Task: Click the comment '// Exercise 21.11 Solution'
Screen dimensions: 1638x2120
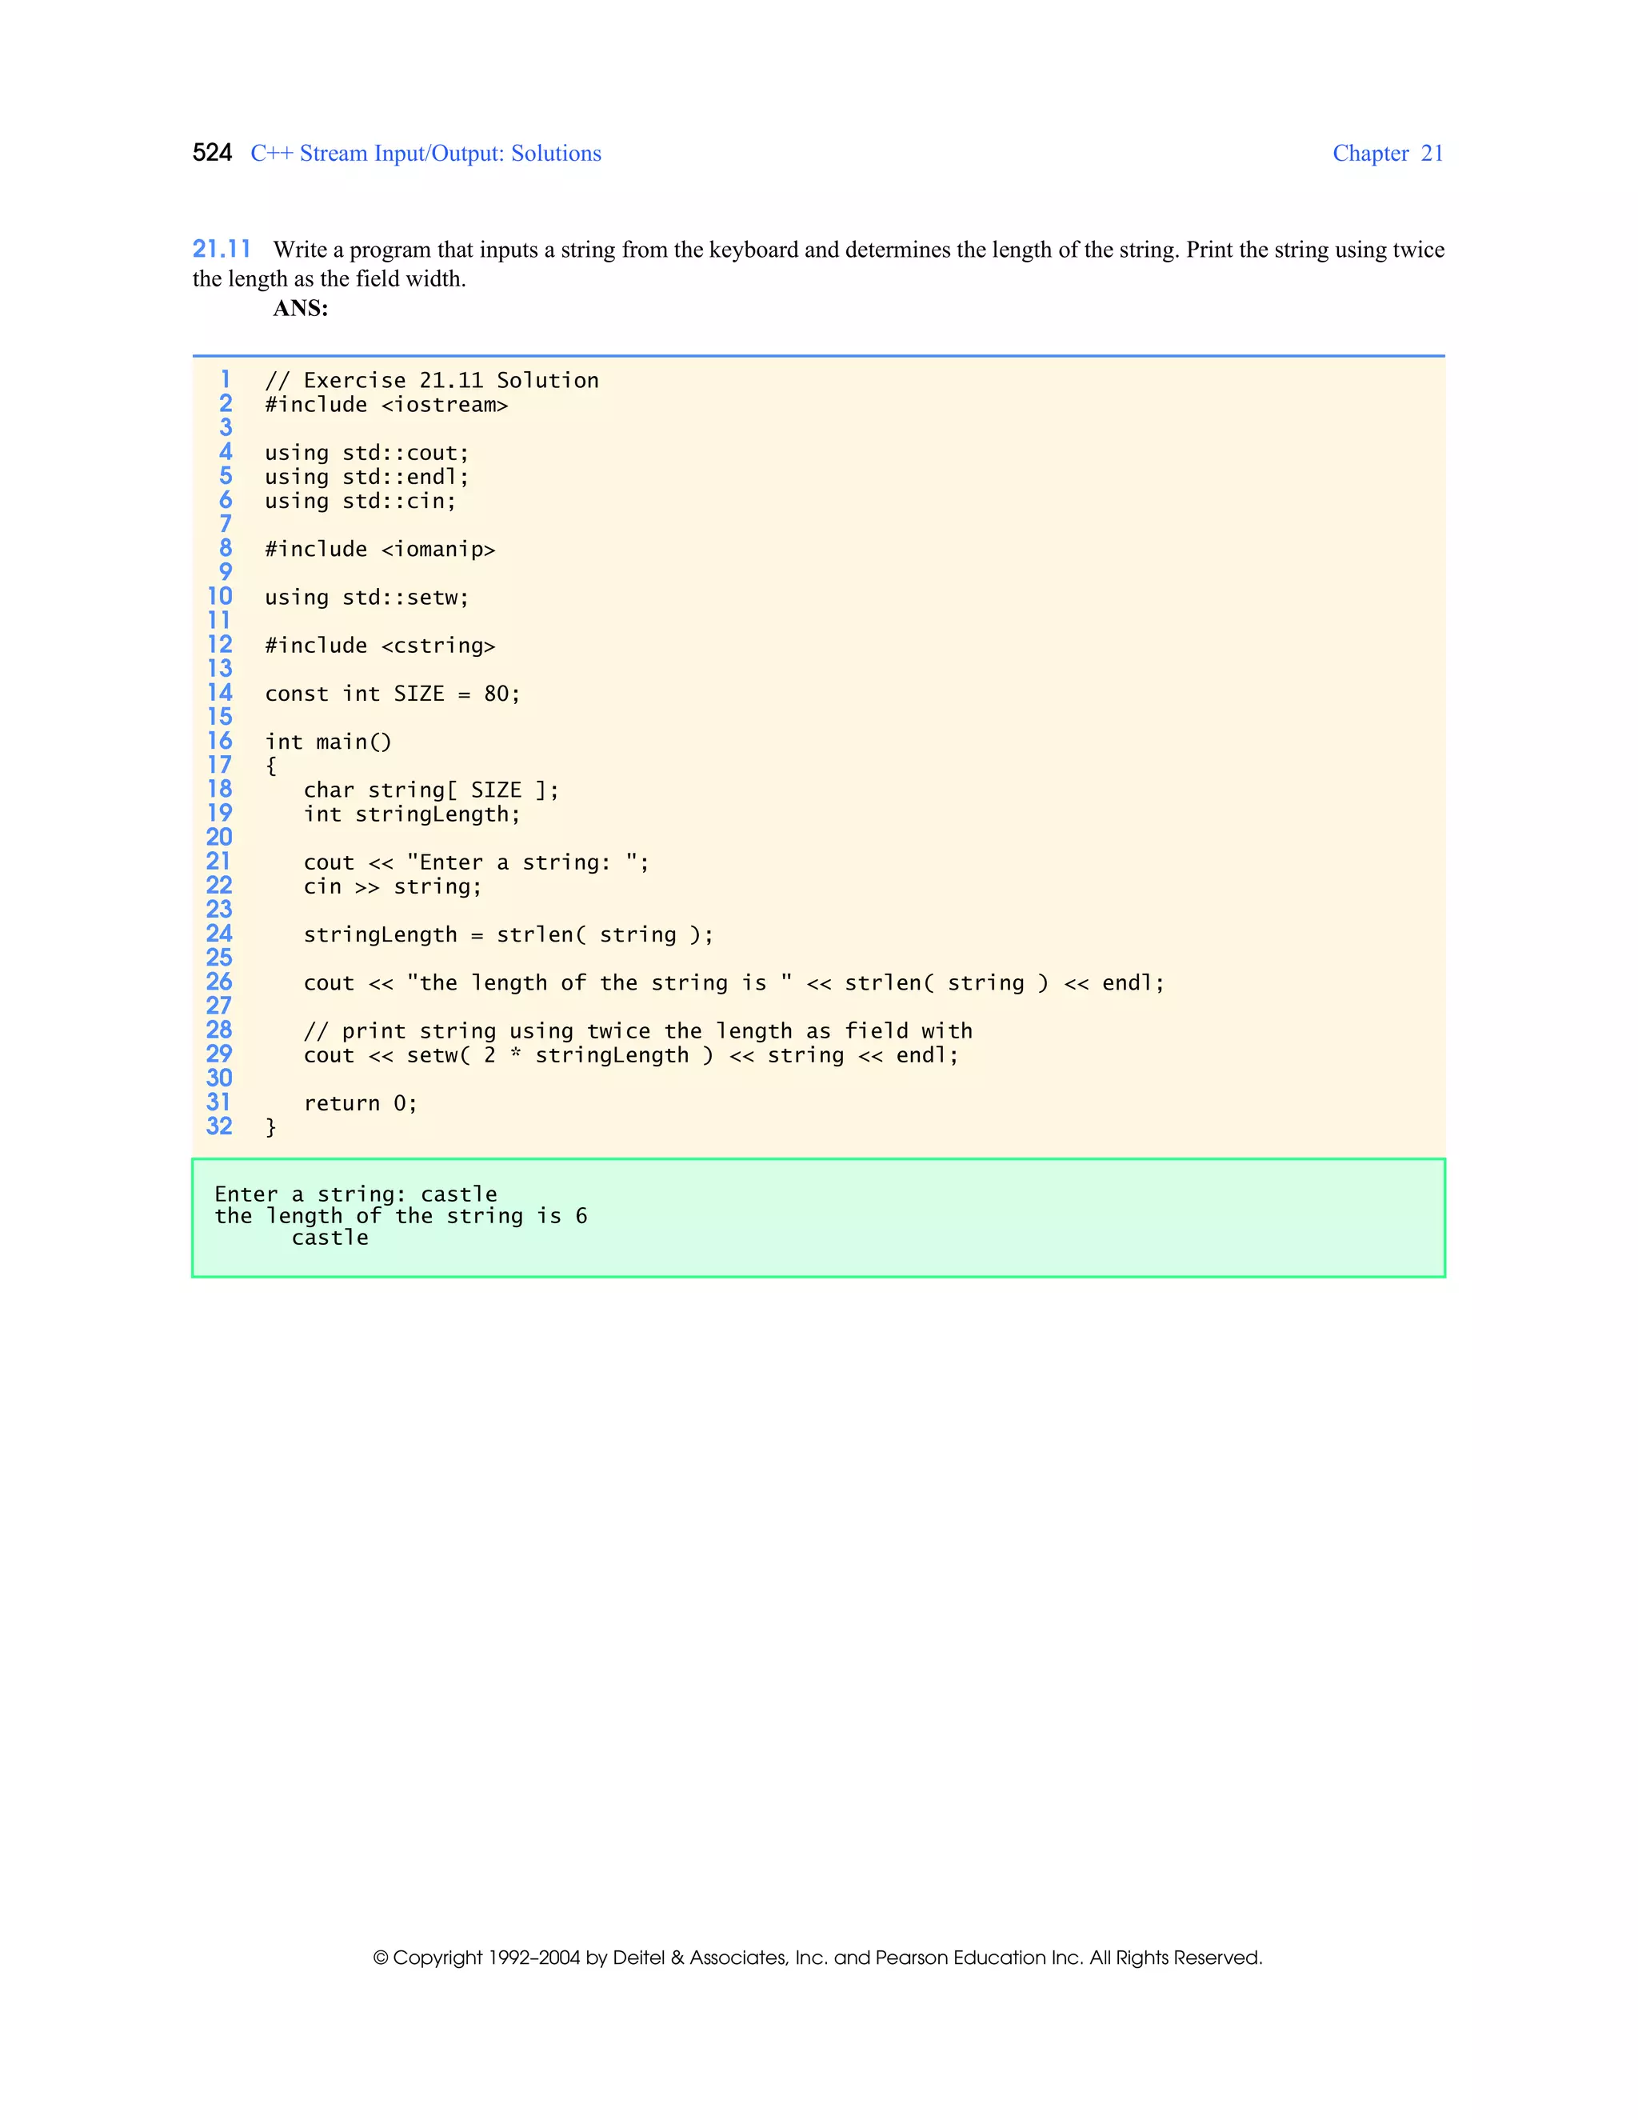Action: 432,381
